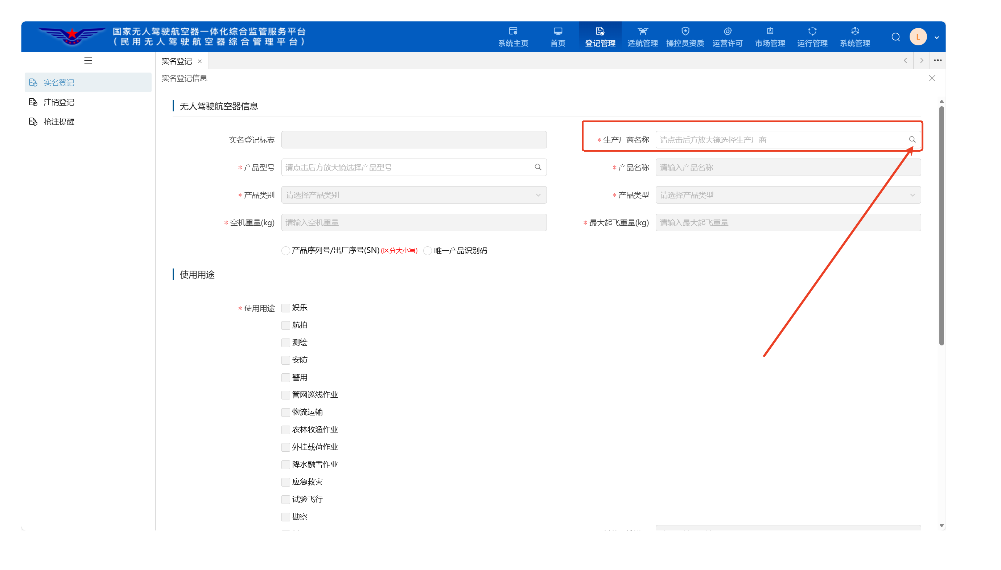This screenshot has height=570, width=1001.
Task: Click the vertical scrollbar thumb
Action: (941, 227)
